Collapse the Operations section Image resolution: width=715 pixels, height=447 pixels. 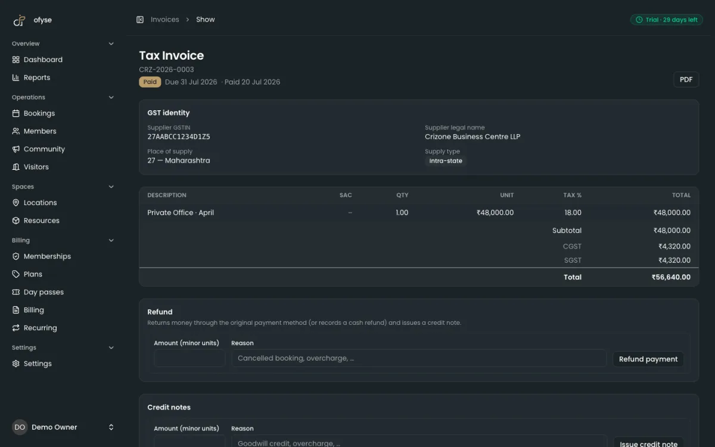[111, 97]
